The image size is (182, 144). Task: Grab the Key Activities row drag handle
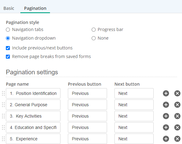(x=3, y=116)
